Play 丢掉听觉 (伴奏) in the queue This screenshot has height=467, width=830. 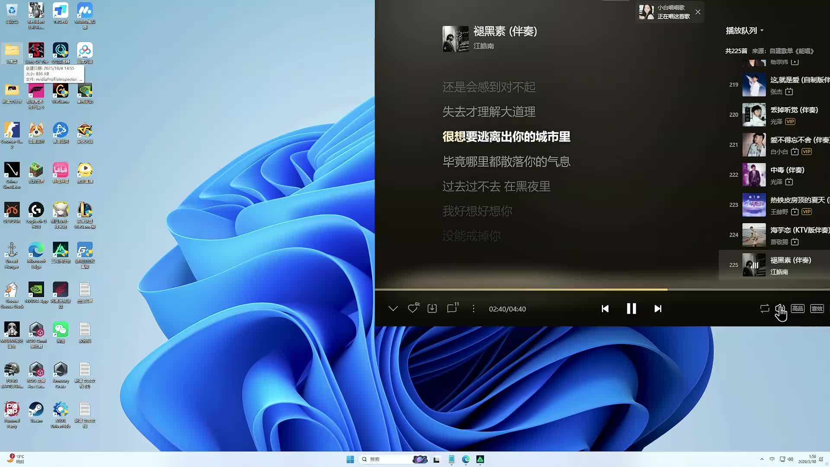794,110
